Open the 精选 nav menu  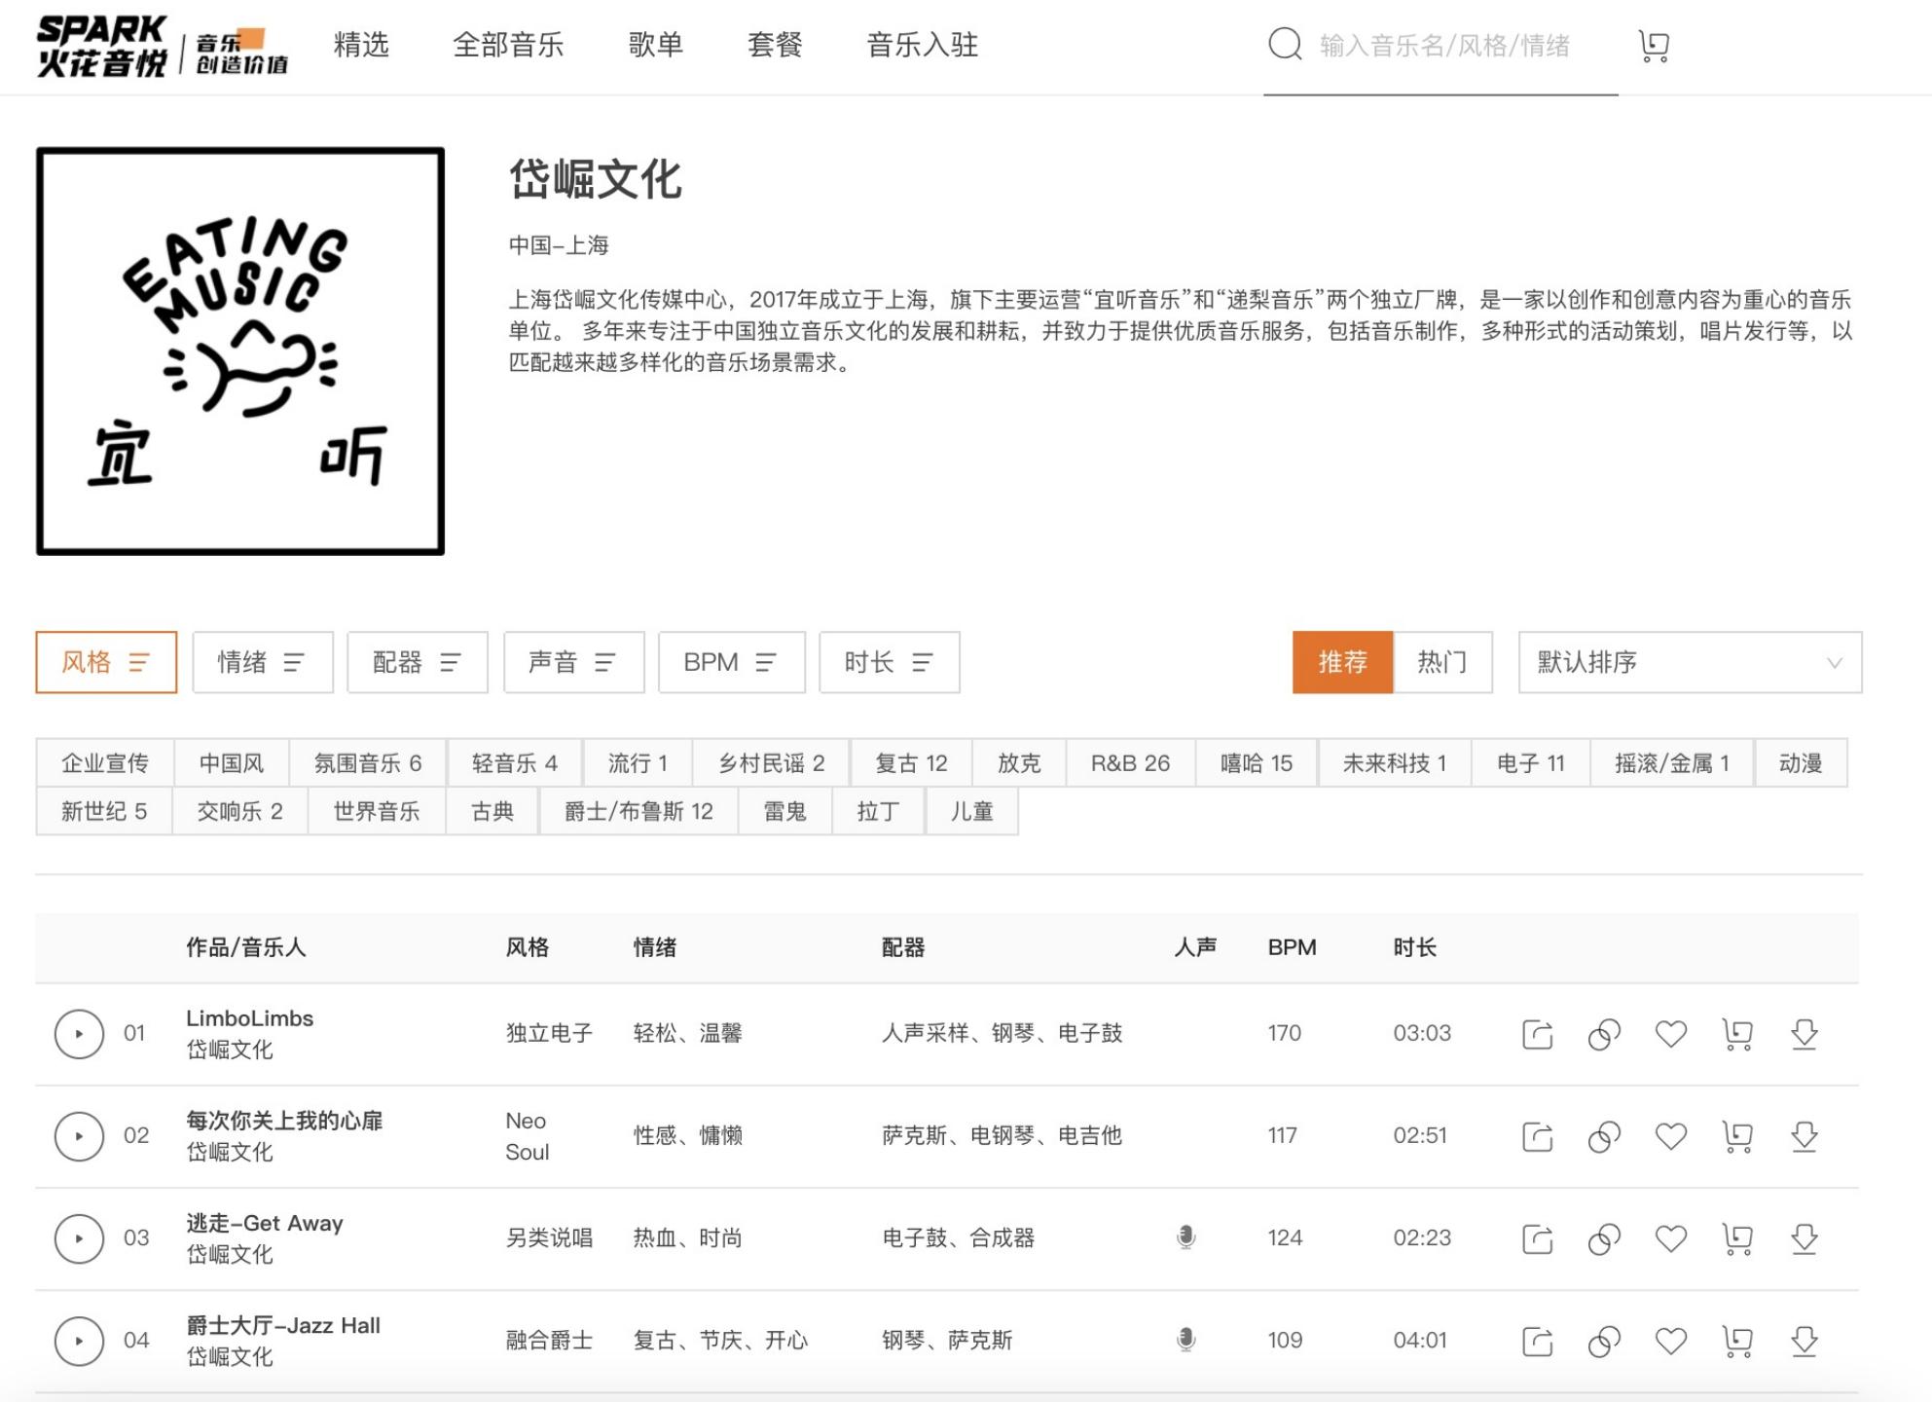point(361,45)
